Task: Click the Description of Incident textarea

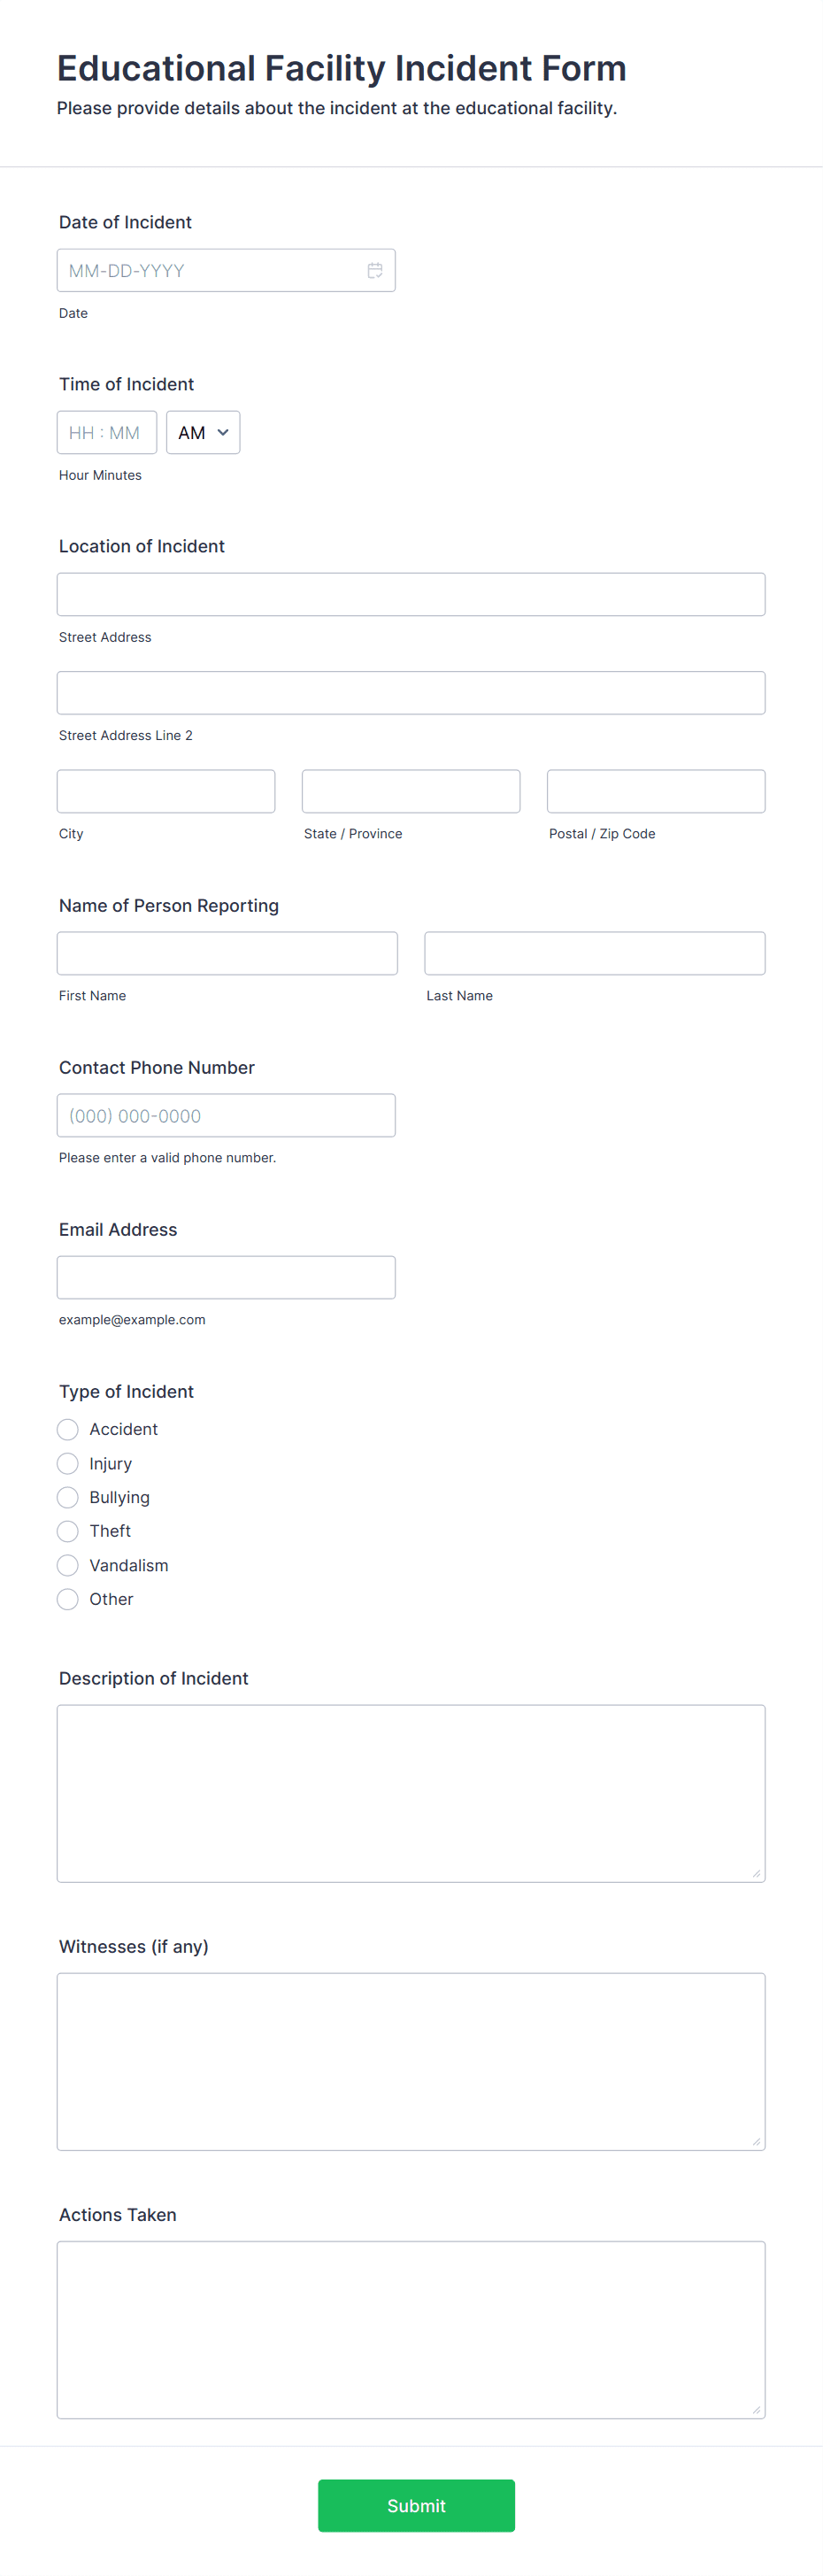Action: [411, 1793]
